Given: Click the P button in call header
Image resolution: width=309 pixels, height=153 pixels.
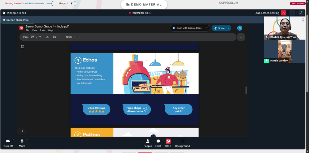Looking at the screenshot, I should pyautogui.click(x=292, y=13).
